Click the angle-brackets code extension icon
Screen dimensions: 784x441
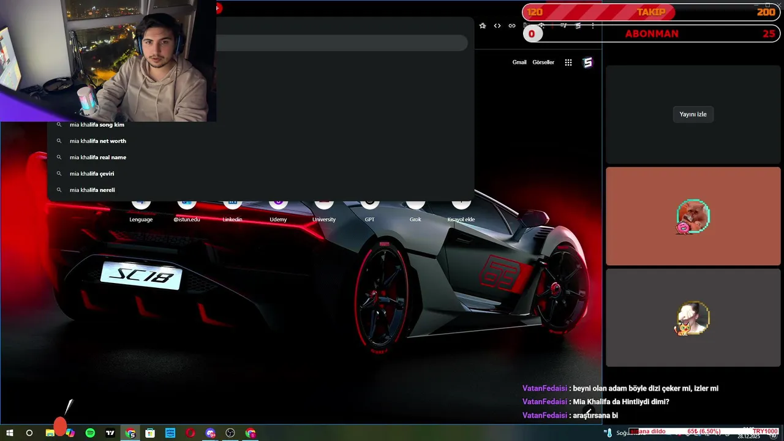497,26
